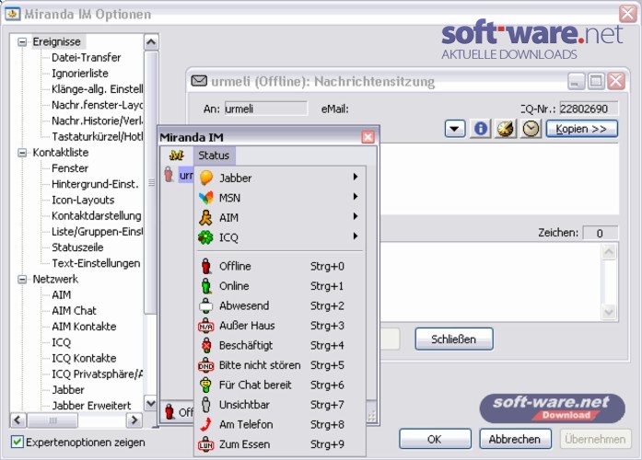Click the Abwesend status icon

click(206, 305)
